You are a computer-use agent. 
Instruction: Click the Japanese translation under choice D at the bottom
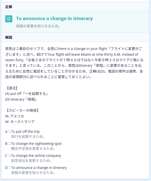coord(33,173)
